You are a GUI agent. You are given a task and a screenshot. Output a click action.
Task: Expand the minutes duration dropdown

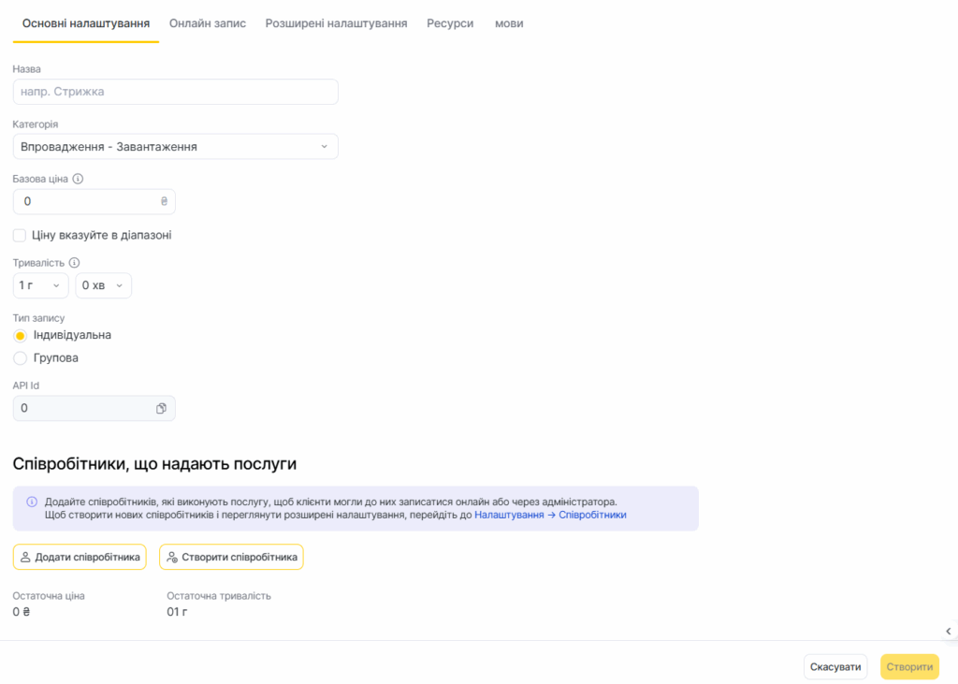click(x=103, y=285)
